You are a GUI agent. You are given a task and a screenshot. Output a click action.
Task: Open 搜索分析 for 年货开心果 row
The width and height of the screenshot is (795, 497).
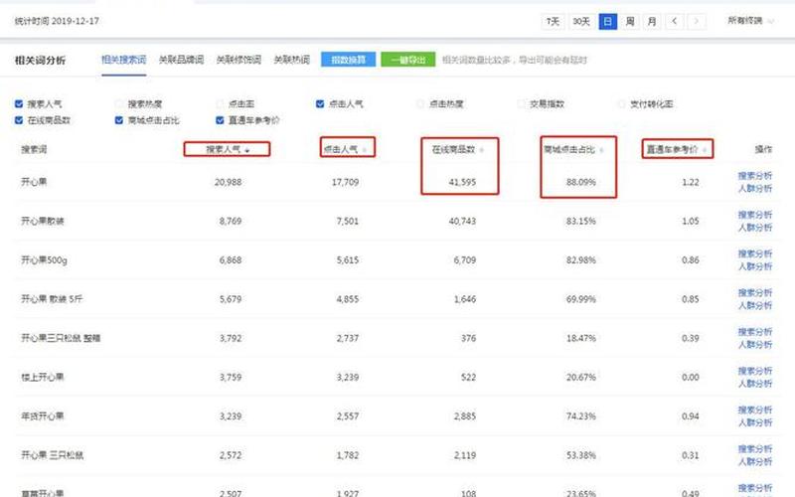pos(755,410)
